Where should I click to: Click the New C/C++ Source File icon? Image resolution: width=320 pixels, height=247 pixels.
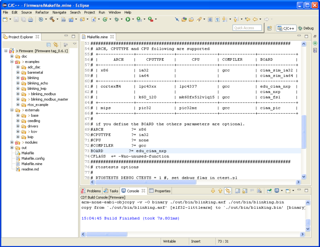click(94, 20)
